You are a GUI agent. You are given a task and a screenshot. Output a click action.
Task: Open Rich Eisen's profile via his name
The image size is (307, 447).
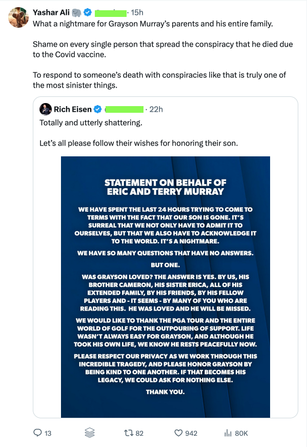pos(73,109)
